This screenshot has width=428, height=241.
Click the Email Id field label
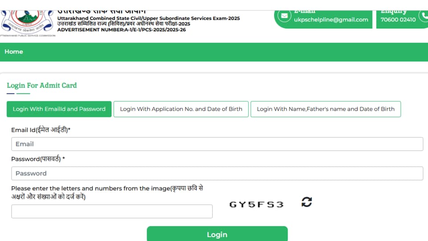point(41,130)
